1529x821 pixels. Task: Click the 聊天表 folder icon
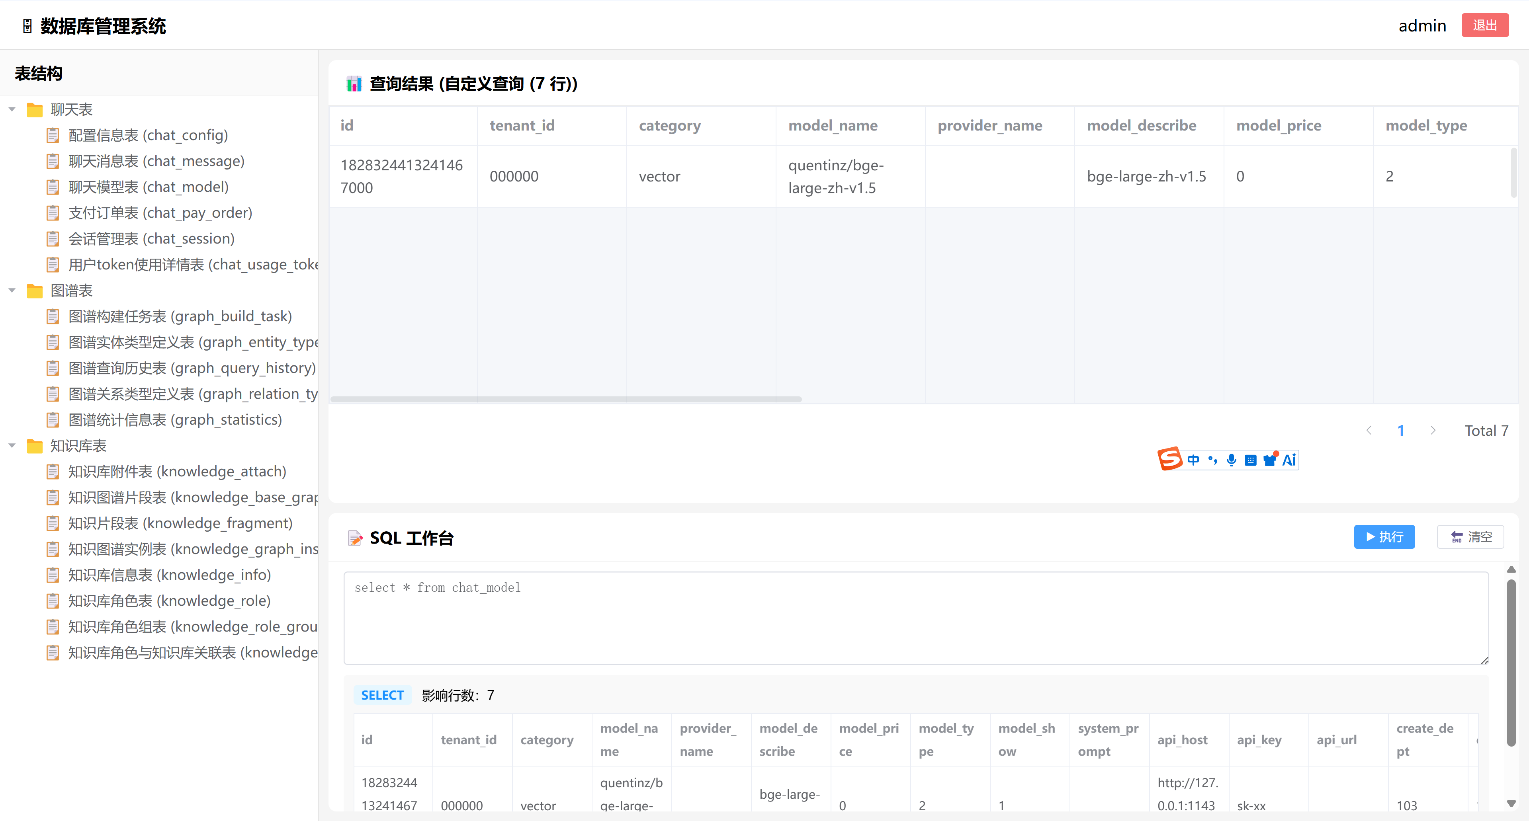[35, 110]
